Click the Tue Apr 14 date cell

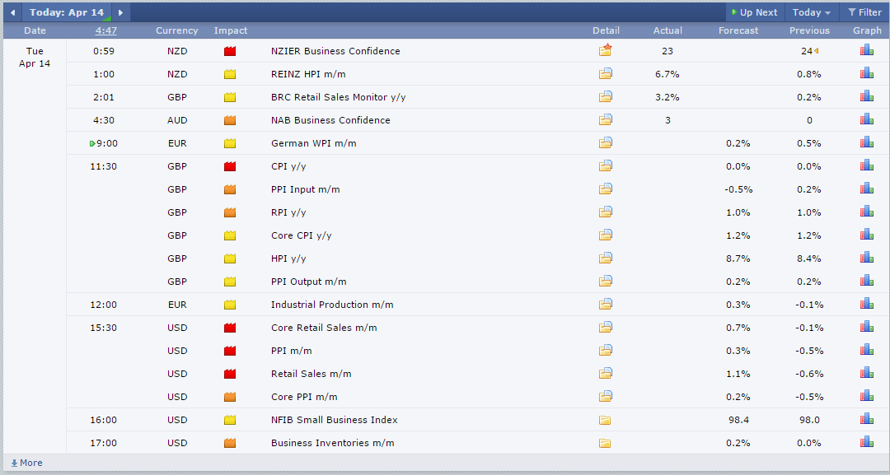tap(35, 58)
